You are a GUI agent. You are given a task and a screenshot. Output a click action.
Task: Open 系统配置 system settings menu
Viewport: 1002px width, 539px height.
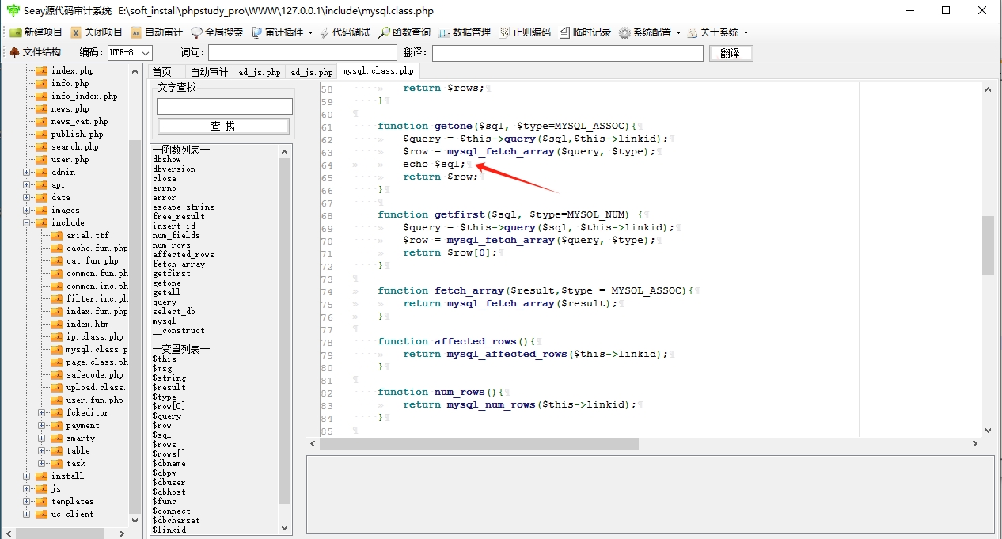[x=650, y=32]
